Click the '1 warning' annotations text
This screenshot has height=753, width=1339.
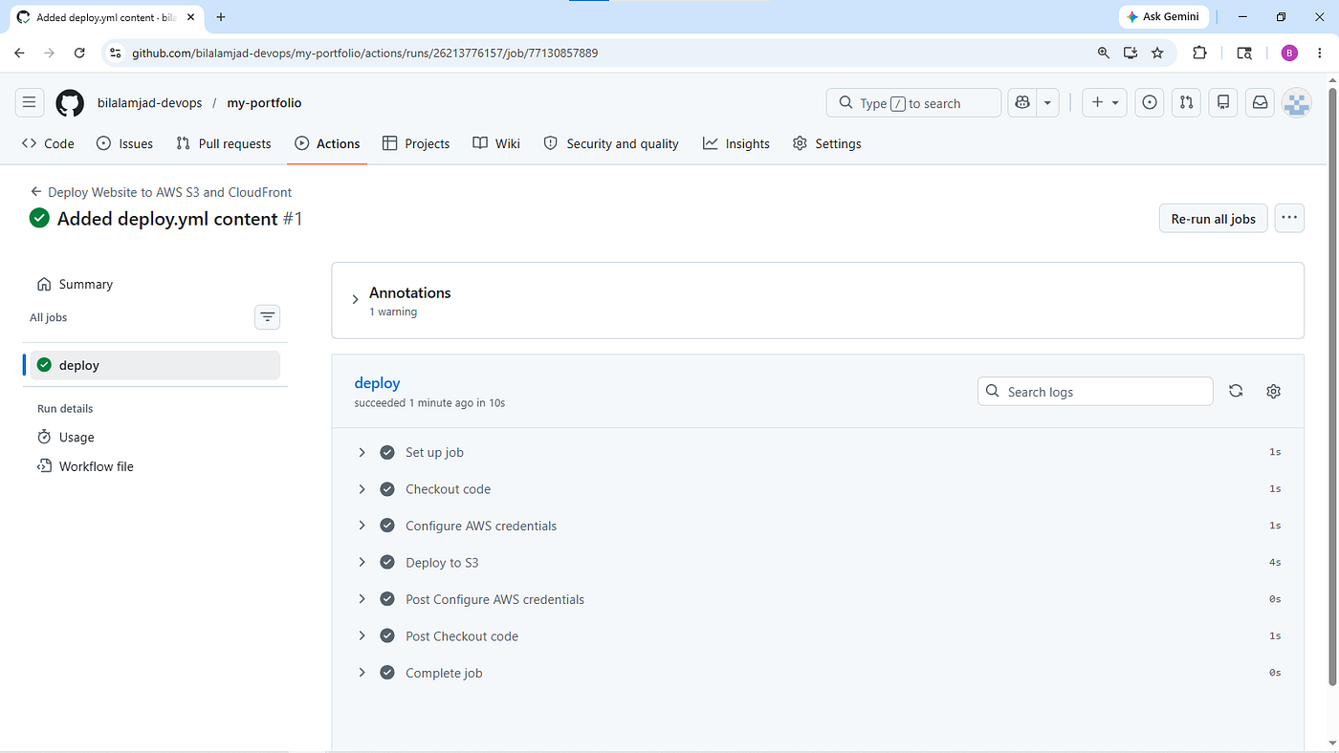[x=393, y=312]
